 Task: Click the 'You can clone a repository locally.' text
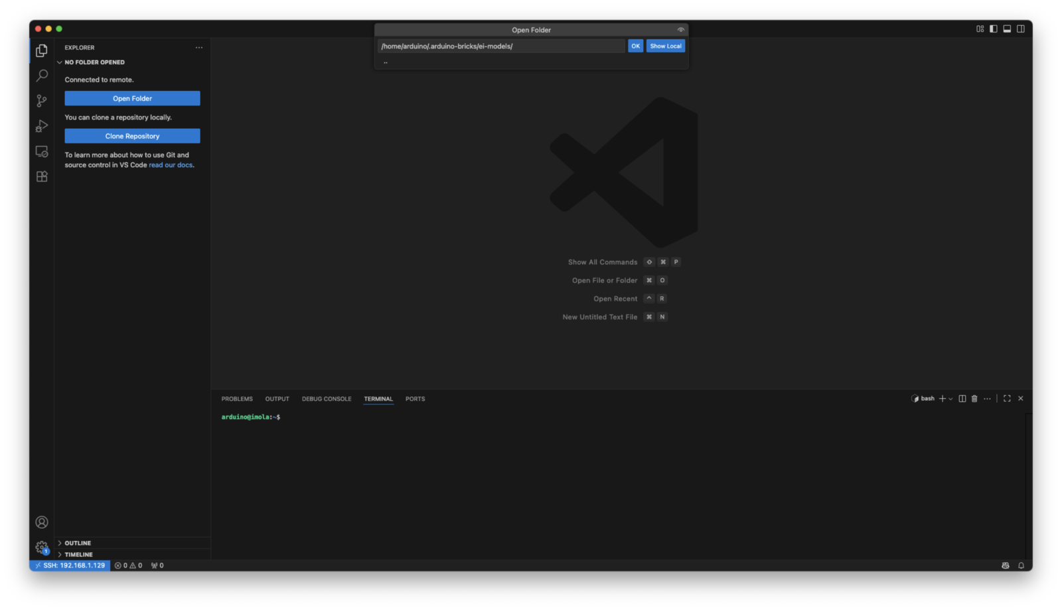118,117
